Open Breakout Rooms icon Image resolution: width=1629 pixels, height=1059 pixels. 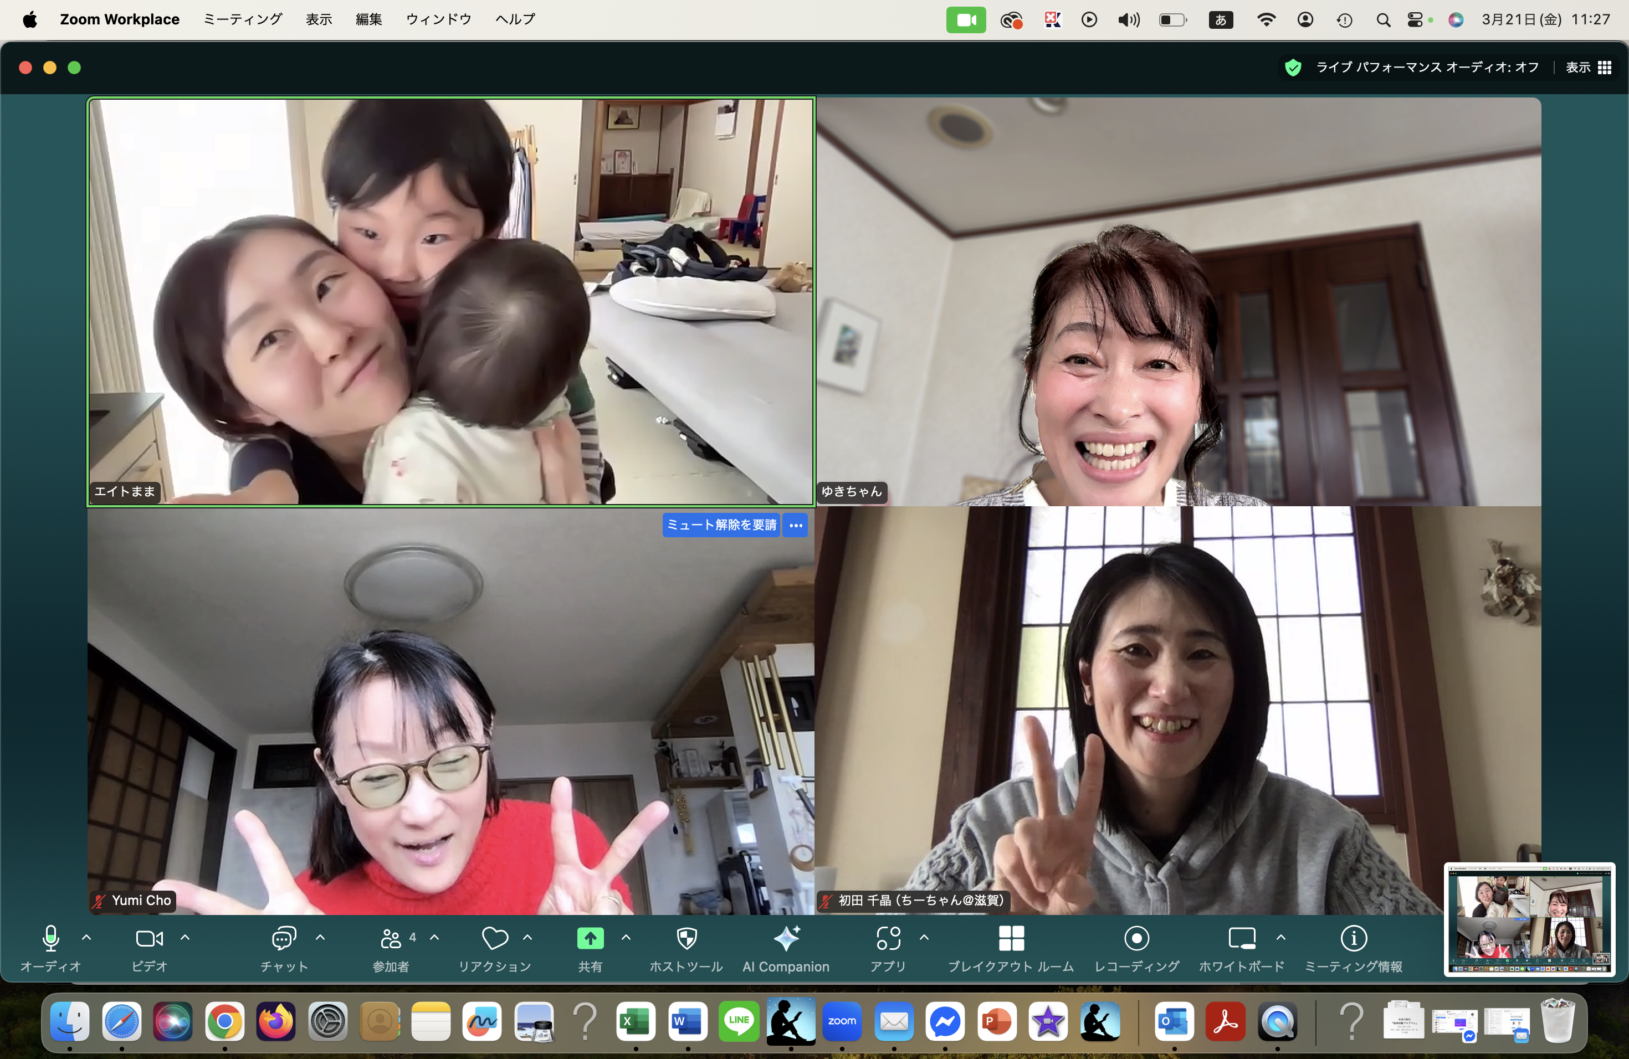click(x=1011, y=939)
